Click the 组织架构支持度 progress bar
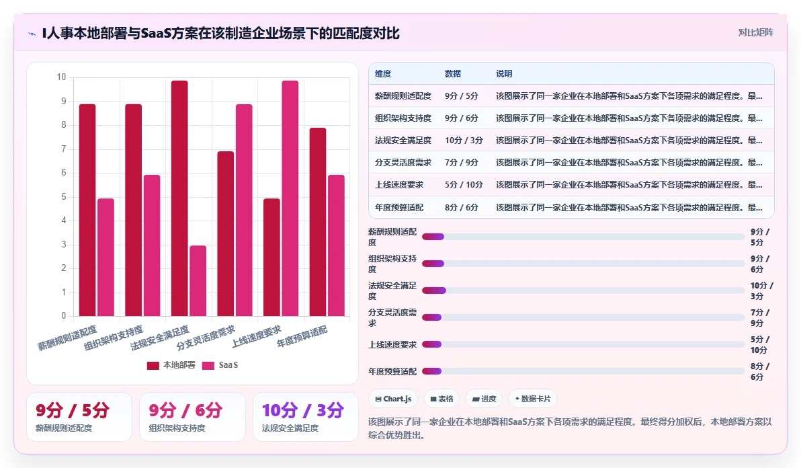 (583, 264)
